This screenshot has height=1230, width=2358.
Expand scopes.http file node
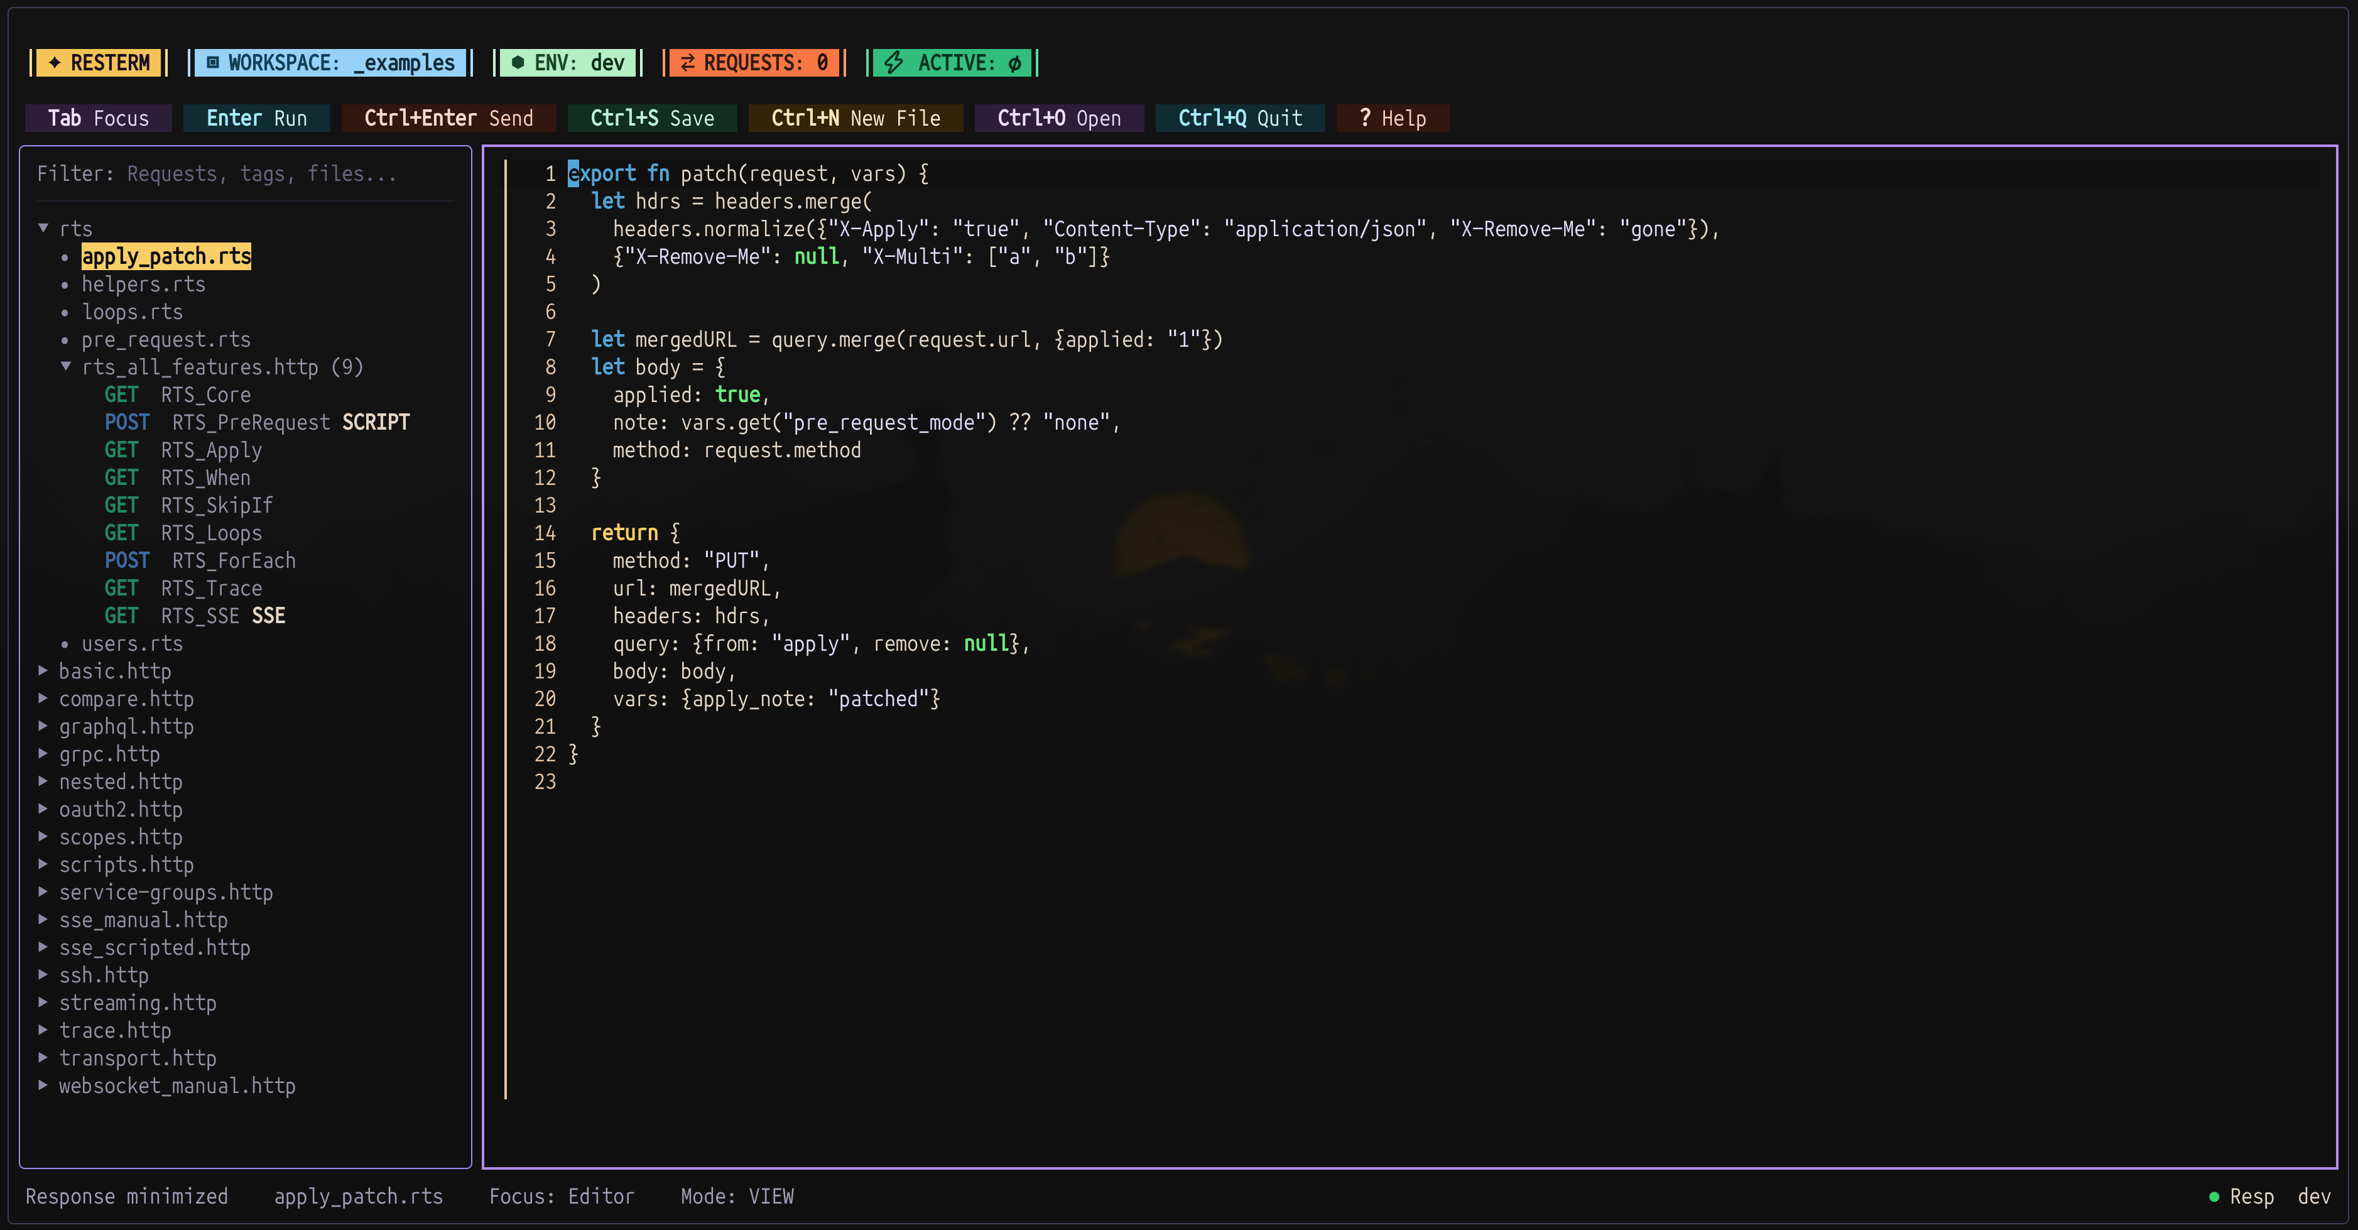[43, 837]
